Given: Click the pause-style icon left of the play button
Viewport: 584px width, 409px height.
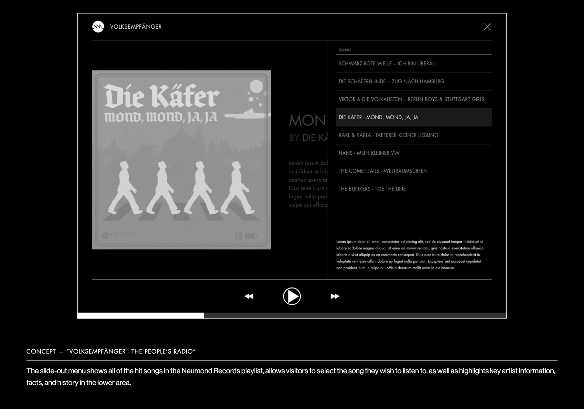Looking at the screenshot, I should (x=250, y=296).
